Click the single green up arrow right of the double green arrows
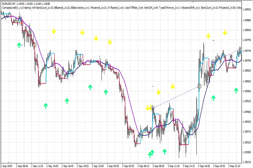The image size is (253, 168). pyautogui.click(x=165, y=152)
